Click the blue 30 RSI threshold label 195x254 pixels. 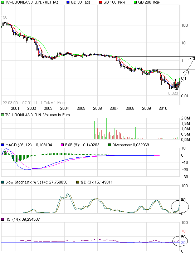tap(183, 243)
